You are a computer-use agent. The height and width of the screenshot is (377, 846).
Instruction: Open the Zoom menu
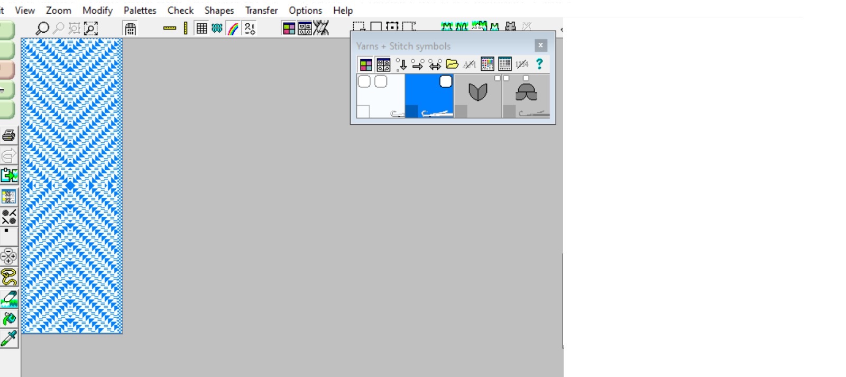[x=59, y=10]
